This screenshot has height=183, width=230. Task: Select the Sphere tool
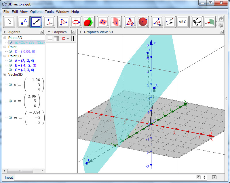143,22
